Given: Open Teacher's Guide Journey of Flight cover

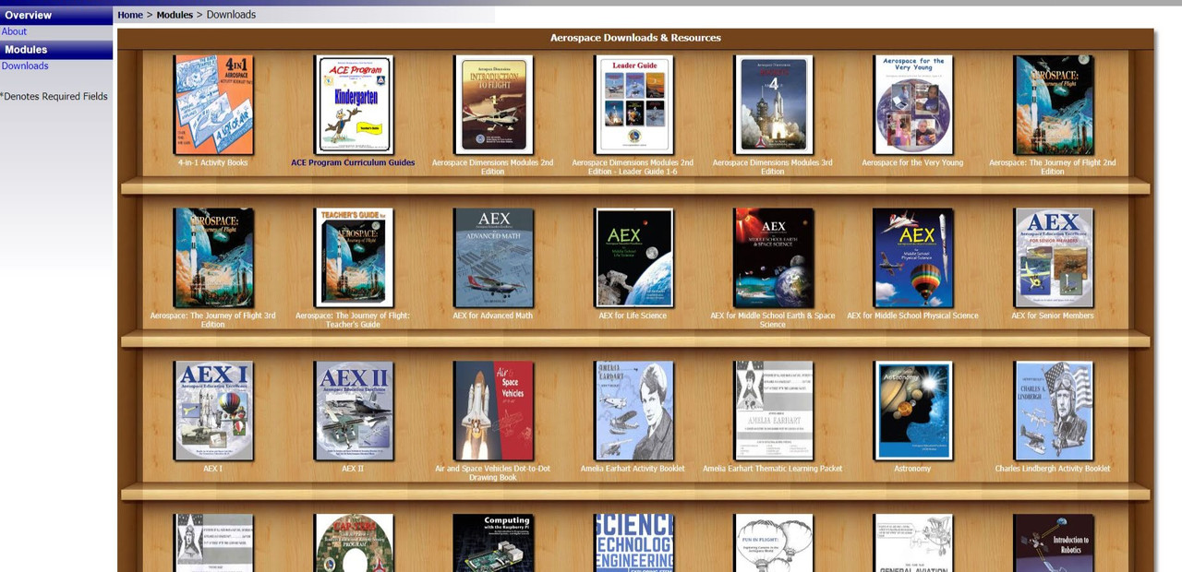Looking at the screenshot, I should [x=354, y=257].
